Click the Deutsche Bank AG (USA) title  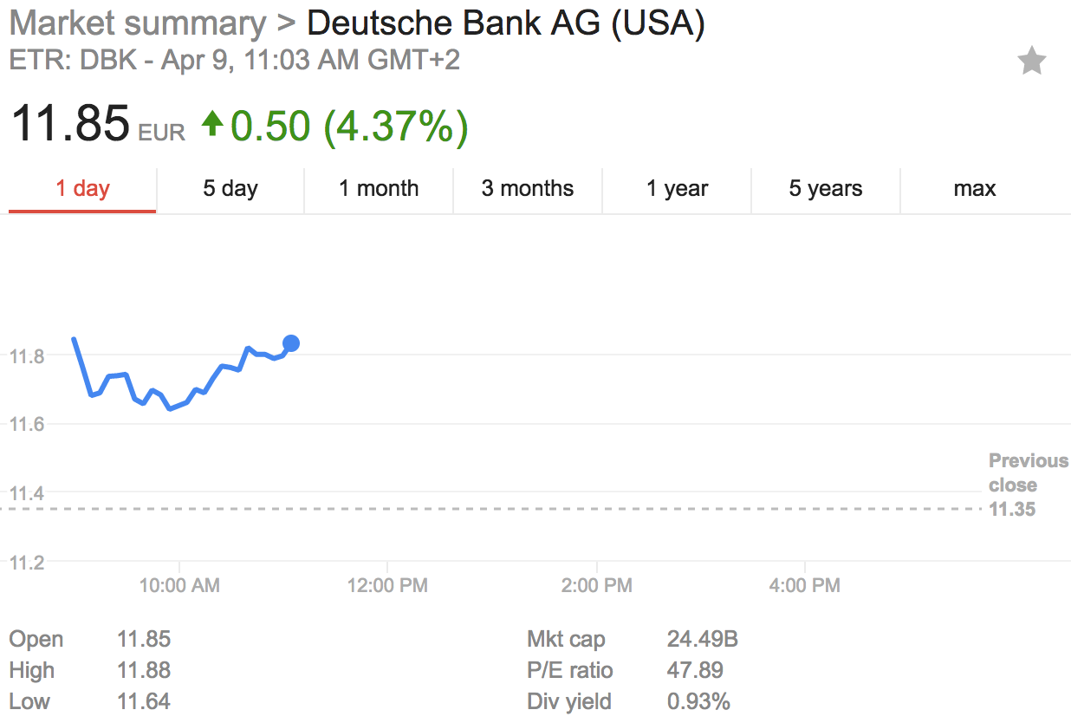pos(506,23)
